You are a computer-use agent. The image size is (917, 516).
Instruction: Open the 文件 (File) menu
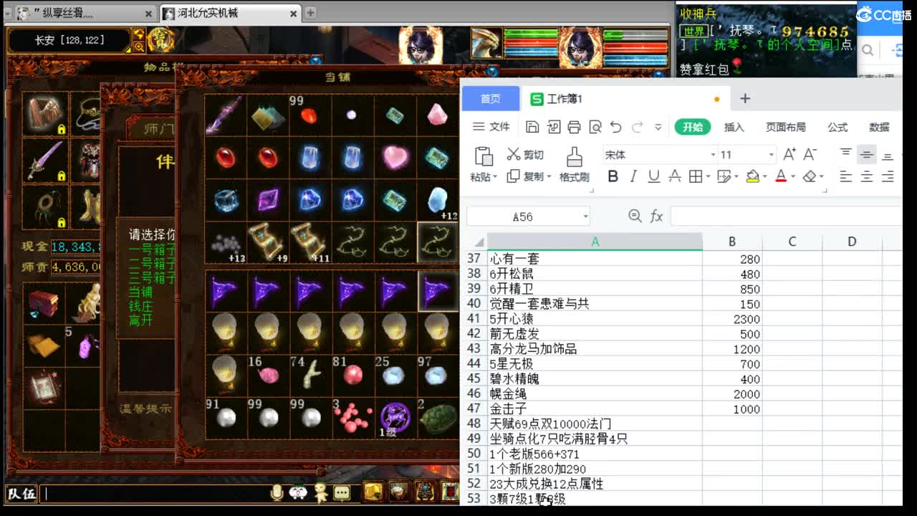click(491, 127)
